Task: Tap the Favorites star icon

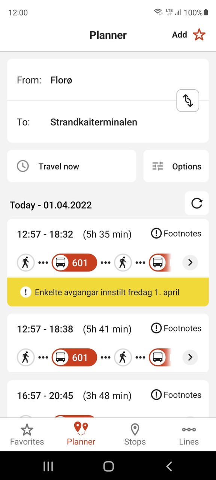Action: [x=27, y=430]
